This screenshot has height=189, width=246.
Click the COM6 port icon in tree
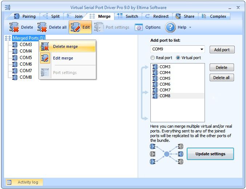pyautogui.click(x=15, y=64)
